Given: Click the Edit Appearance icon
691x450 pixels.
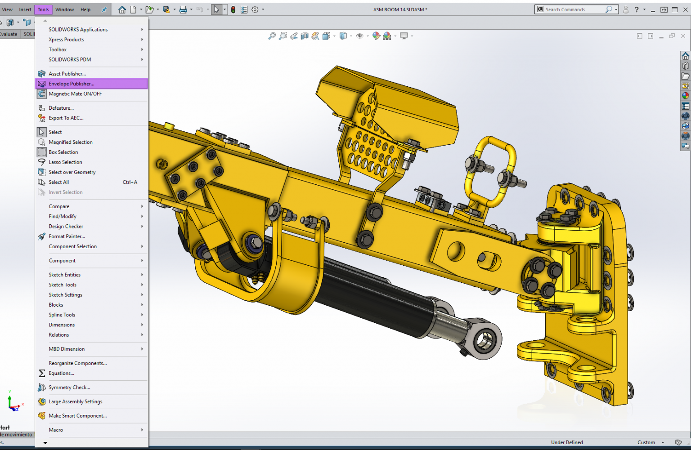Looking at the screenshot, I should pyautogui.click(x=376, y=36).
